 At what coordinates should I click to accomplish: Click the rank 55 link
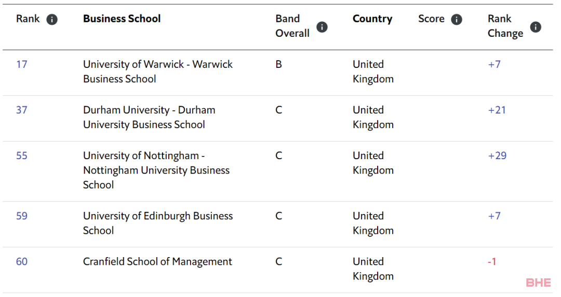22,155
